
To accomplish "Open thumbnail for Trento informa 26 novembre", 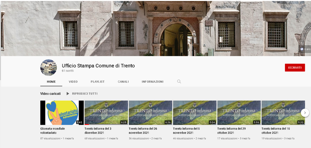I will tap(150, 113).
